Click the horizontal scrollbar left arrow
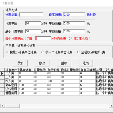The width and height of the screenshot is (113, 113). (3, 106)
